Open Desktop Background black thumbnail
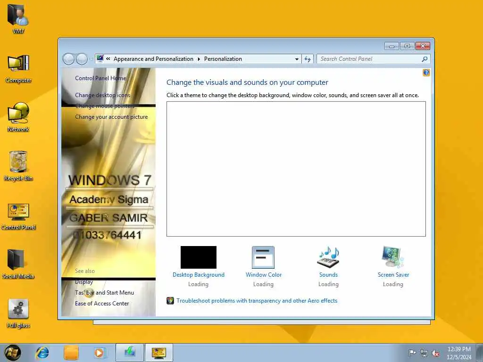The width and height of the screenshot is (483, 362). (x=199, y=257)
